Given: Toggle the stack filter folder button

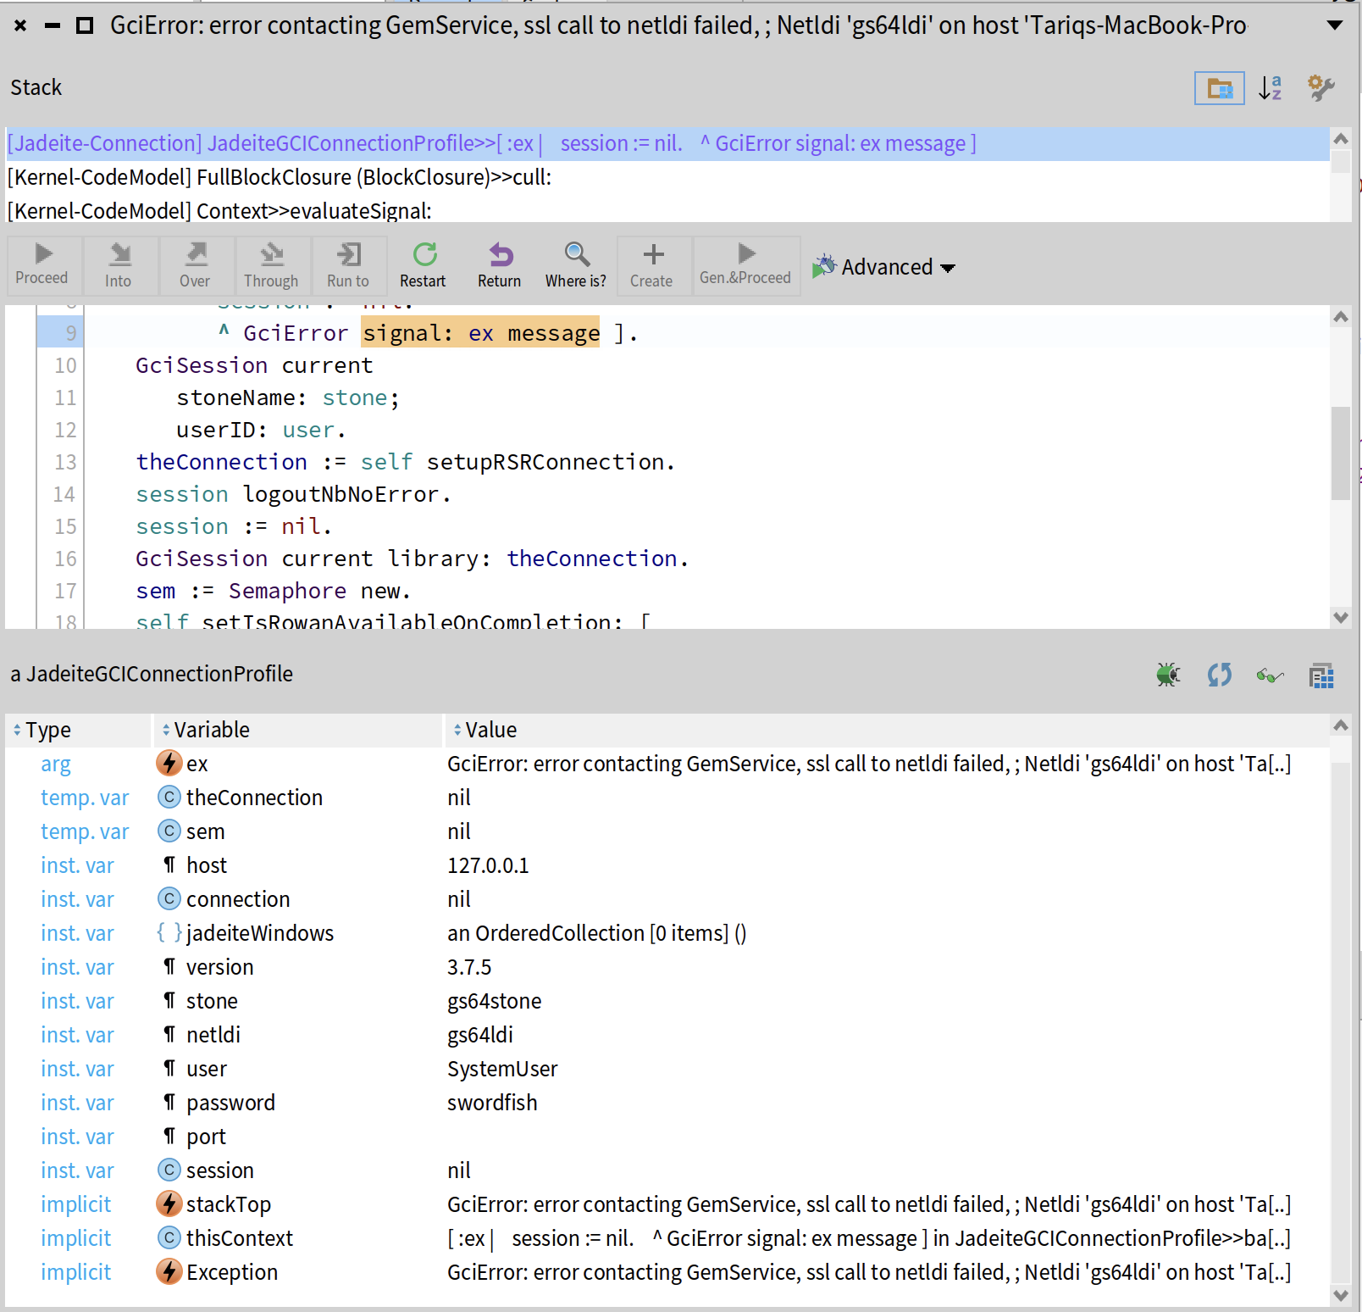Looking at the screenshot, I should coord(1219,88).
